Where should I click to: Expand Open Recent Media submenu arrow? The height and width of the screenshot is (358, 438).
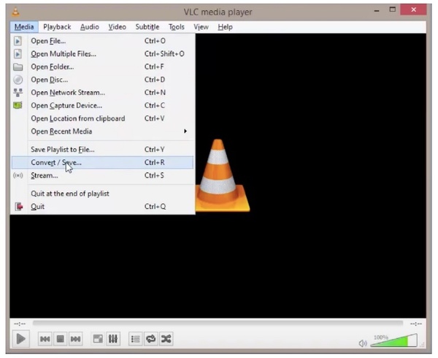185,131
